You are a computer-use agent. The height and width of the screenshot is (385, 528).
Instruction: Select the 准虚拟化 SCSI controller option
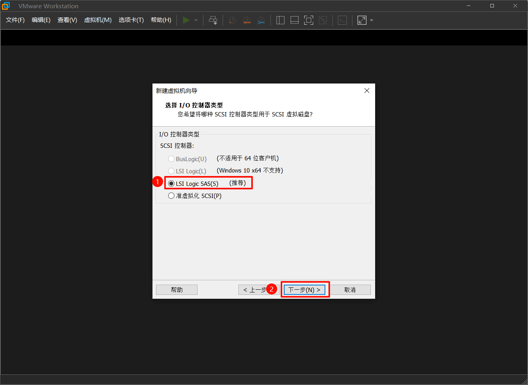click(x=171, y=195)
